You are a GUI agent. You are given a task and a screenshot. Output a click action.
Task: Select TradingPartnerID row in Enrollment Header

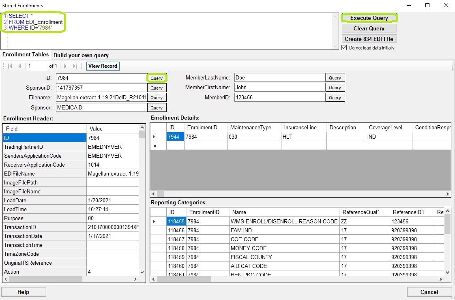(71, 147)
